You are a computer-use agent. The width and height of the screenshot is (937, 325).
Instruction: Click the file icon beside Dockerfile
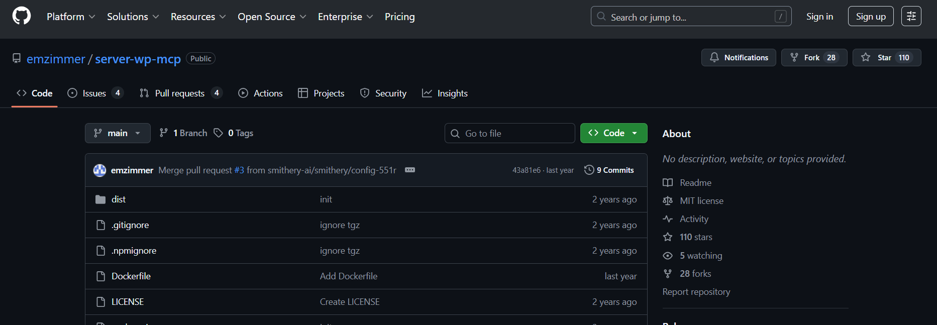tap(100, 276)
